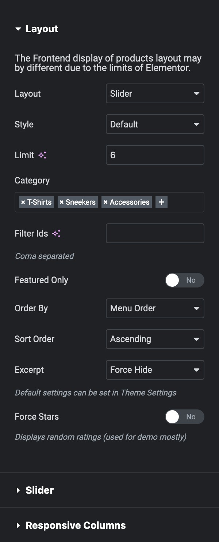Expand the Slider section arrow
The width and height of the screenshot is (219, 542).
click(x=18, y=490)
